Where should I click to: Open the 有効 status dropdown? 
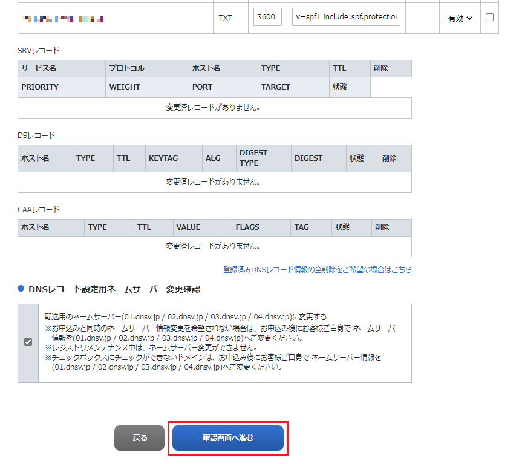[x=460, y=18]
